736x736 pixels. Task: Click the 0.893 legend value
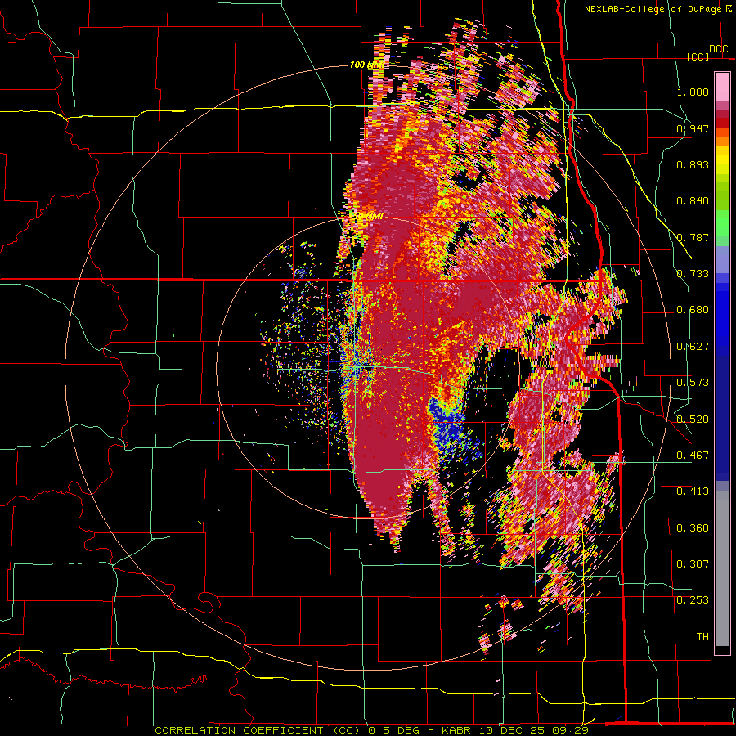click(x=693, y=164)
